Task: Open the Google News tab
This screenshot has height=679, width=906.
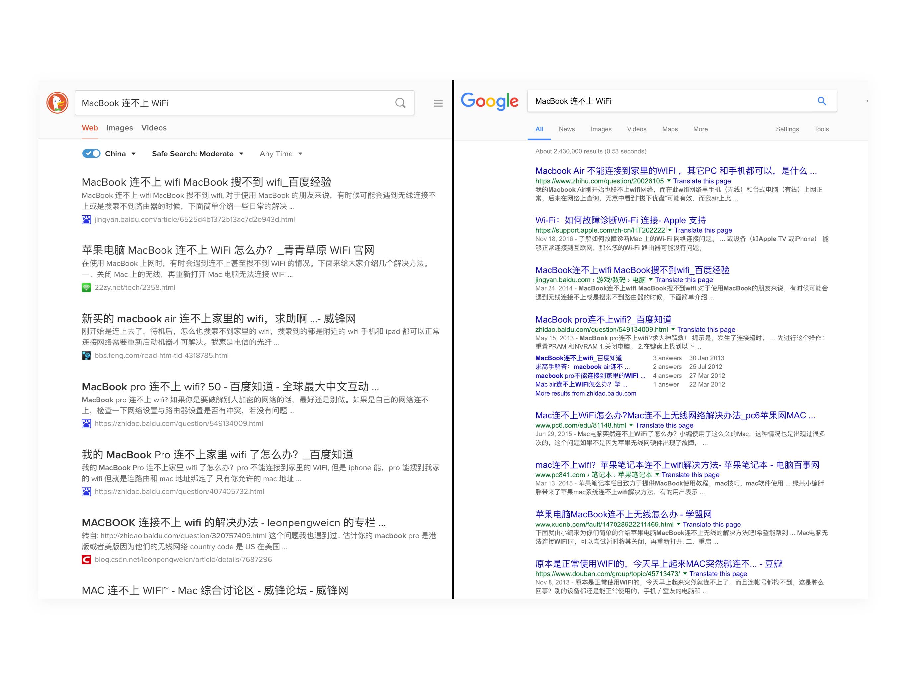Action: pos(566,129)
